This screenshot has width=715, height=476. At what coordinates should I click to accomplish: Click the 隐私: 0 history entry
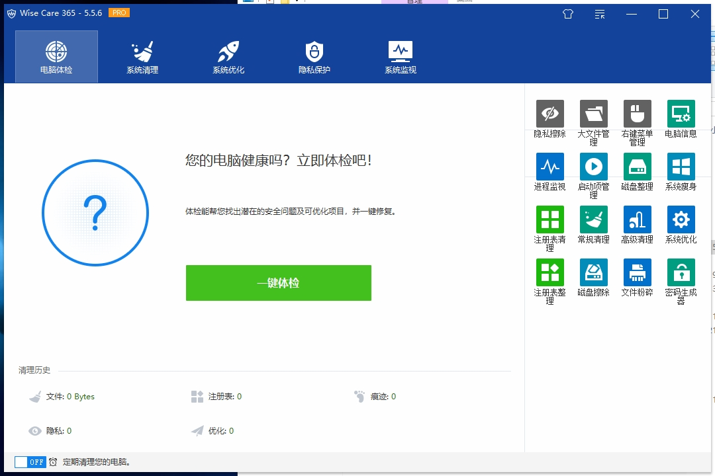[x=59, y=431]
